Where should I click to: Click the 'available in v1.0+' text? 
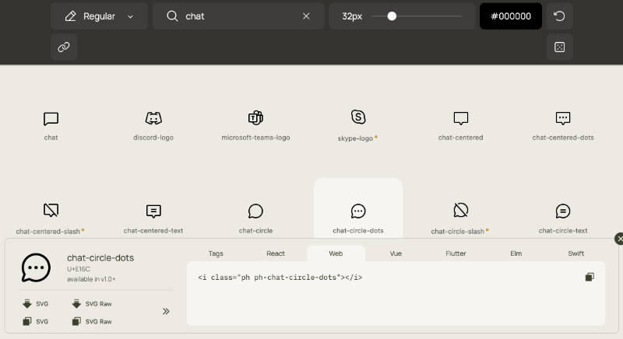point(91,279)
